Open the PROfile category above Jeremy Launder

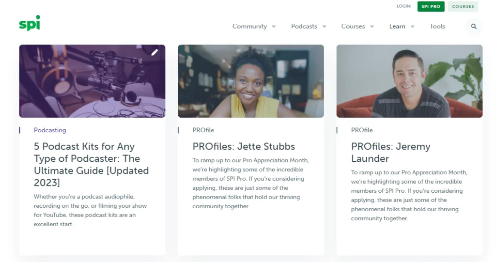(x=362, y=130)
